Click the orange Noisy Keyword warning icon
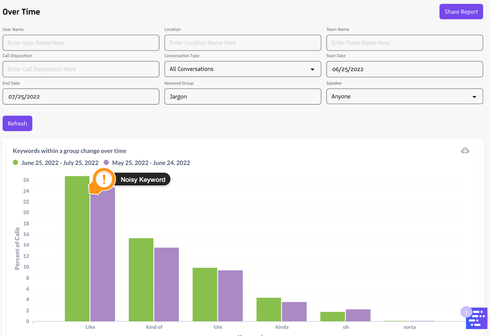Screen dimensions: 490x336 pos(104,179)
